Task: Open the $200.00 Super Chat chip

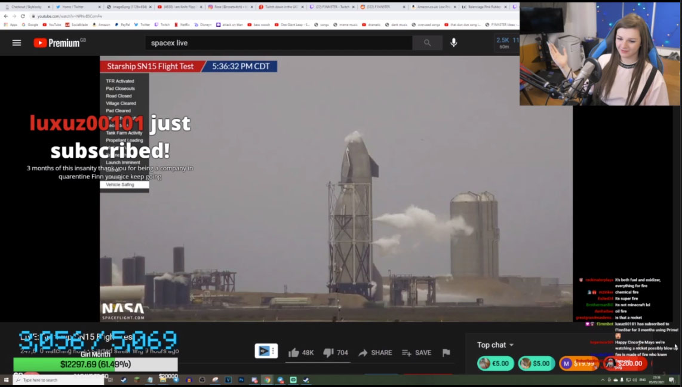Action: tap(625, 364)
